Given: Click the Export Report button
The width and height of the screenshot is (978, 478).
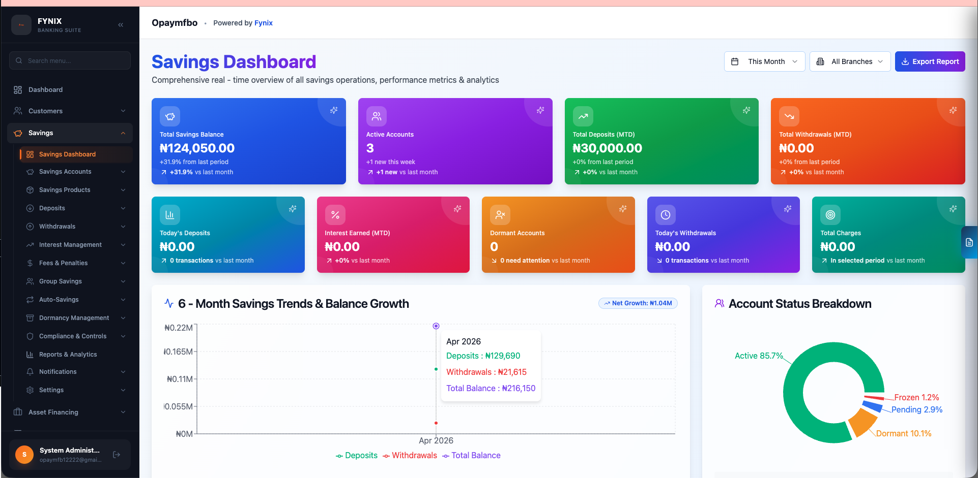Looking at the screenshot, I should coord(930,61).
